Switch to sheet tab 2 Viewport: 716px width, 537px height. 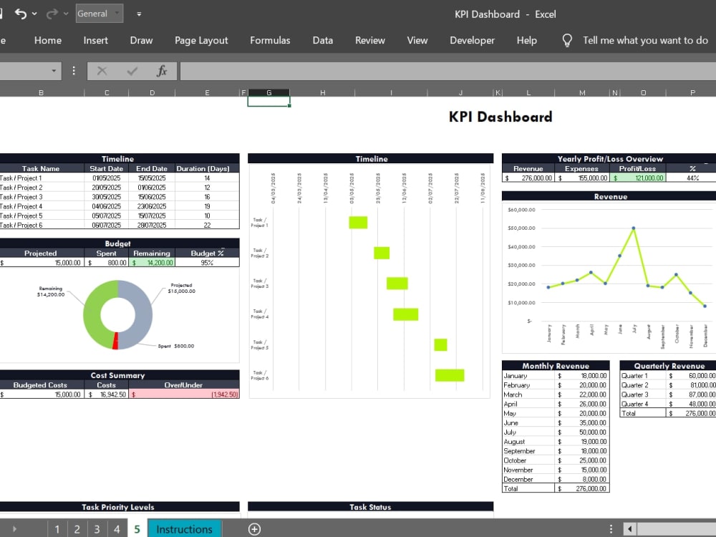pos(77,529)
